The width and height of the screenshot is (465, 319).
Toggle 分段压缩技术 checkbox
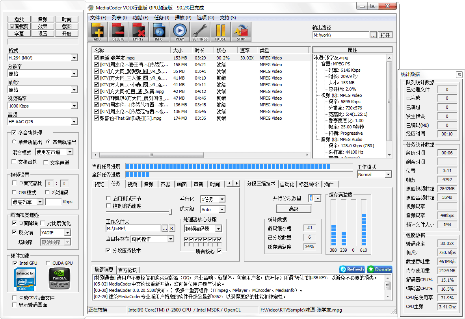108,250
